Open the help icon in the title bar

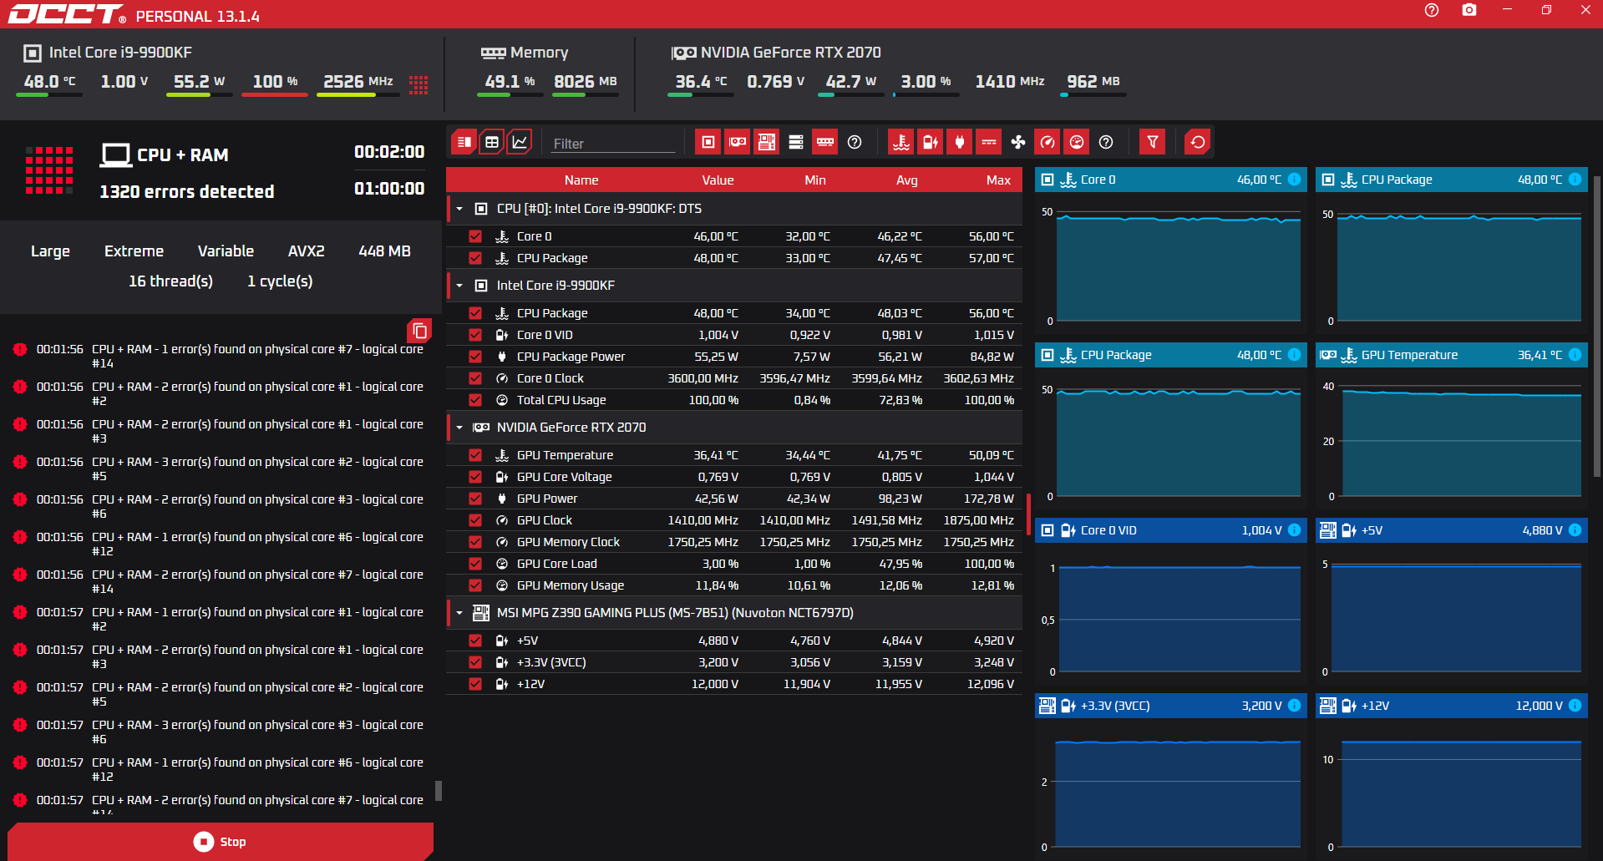pos(1432,10)
